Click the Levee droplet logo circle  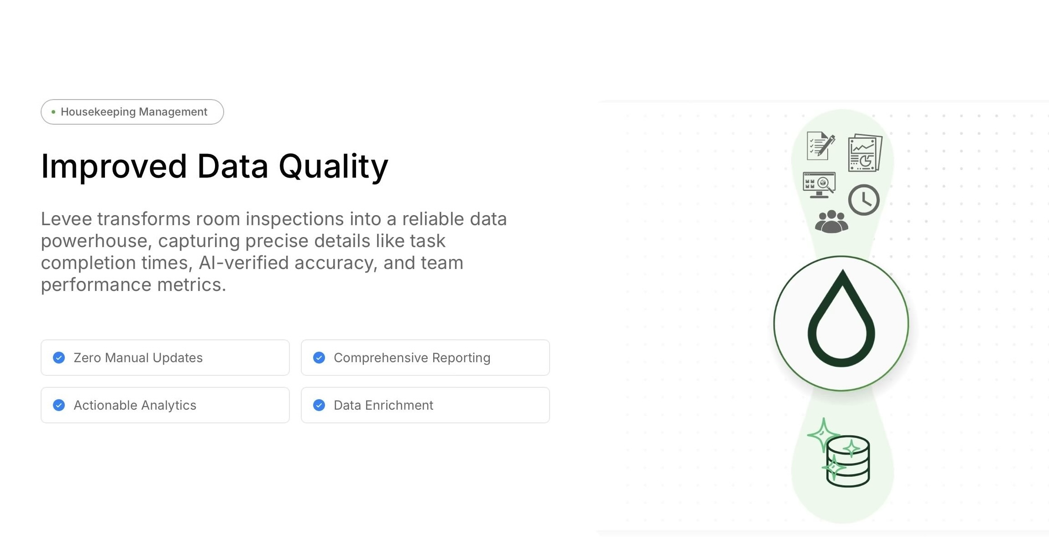click(841, 323)
